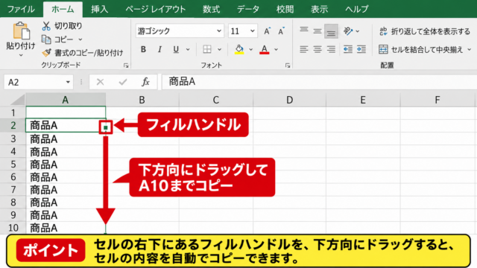Increase font size with larger A icon
Viewport: 477px width, 268px height.
coord(267,31)
